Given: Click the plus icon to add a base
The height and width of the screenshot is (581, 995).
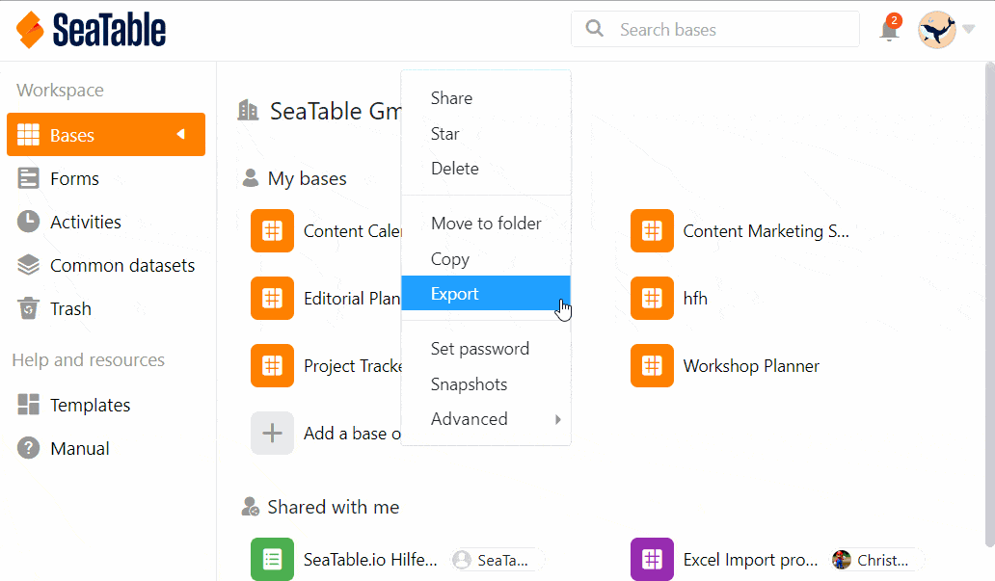Looking at the screenshot, I should click(x=272, y=434).
